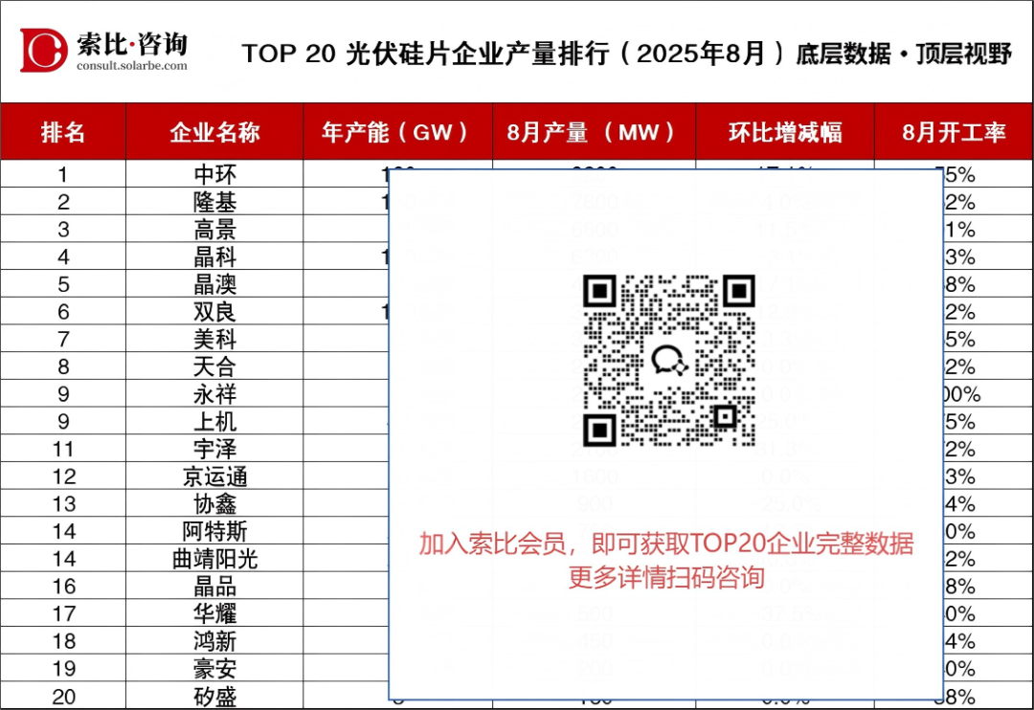The height and width of the screenshot is (710, 1034).
Task: Select the 企业名称 column header
Action: click(214, 132)
